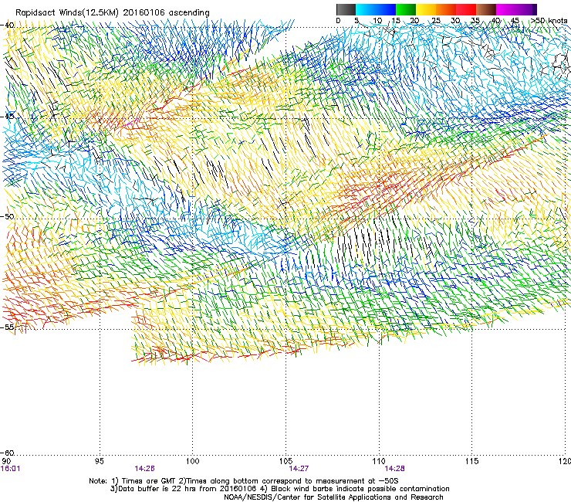
Task: Click the 14:28 purple time stamp
Action: click(394, 469)
